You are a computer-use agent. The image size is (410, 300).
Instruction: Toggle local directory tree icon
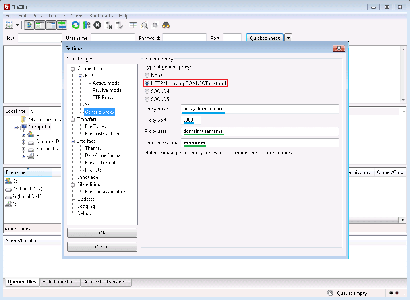pos(40,25)
